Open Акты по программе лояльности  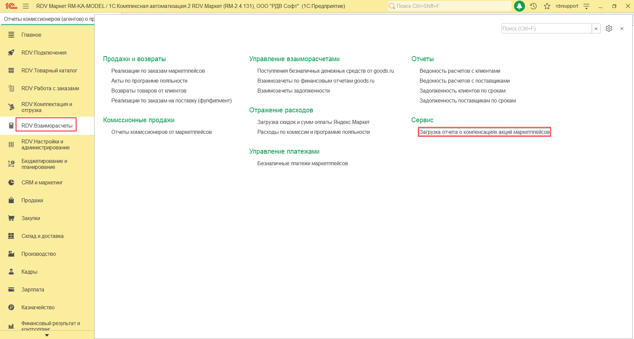click(x=149, y=81)
